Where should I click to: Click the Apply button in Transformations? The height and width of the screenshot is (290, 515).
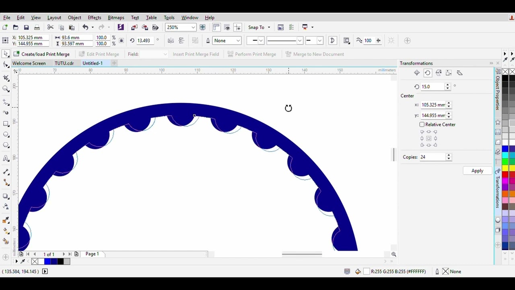coord(477,171)
